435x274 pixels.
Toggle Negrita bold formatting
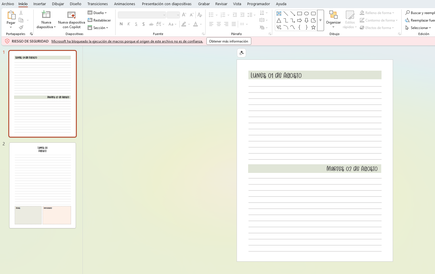tap(121, 24)
